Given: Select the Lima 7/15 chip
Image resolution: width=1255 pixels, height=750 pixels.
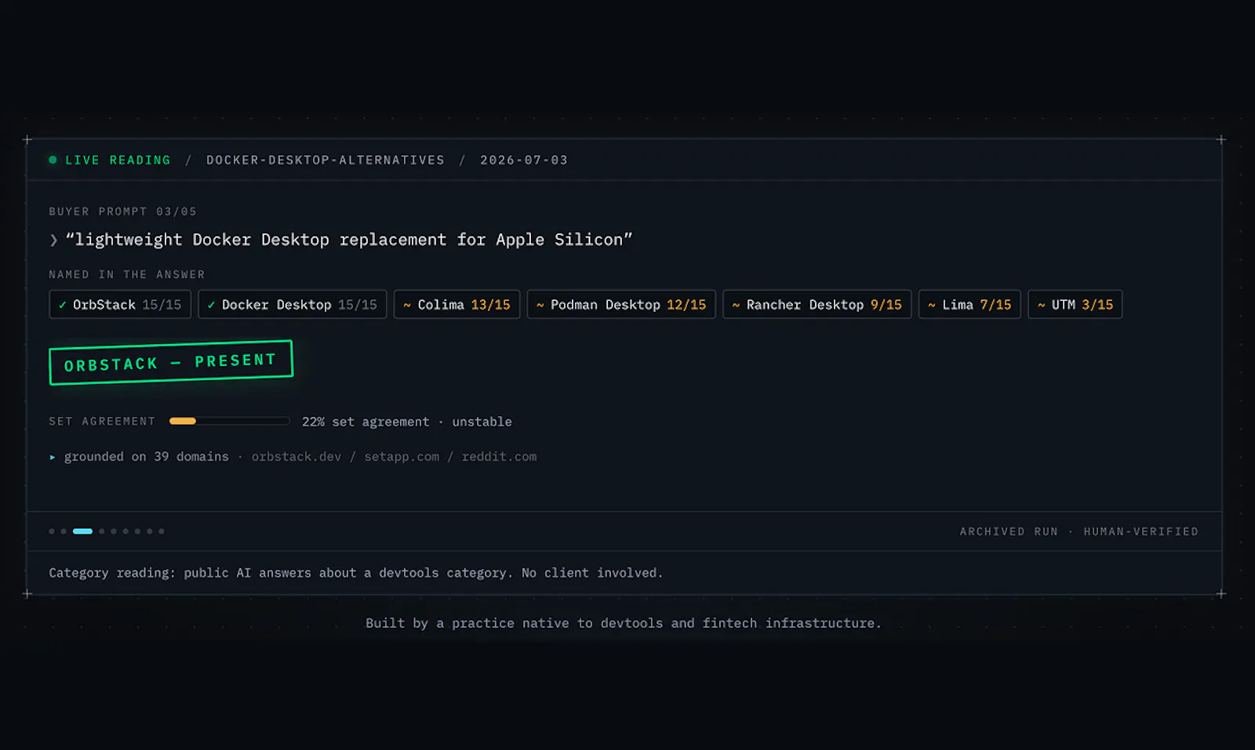Looking at the screenshot, I should click(x=969, y=304).
